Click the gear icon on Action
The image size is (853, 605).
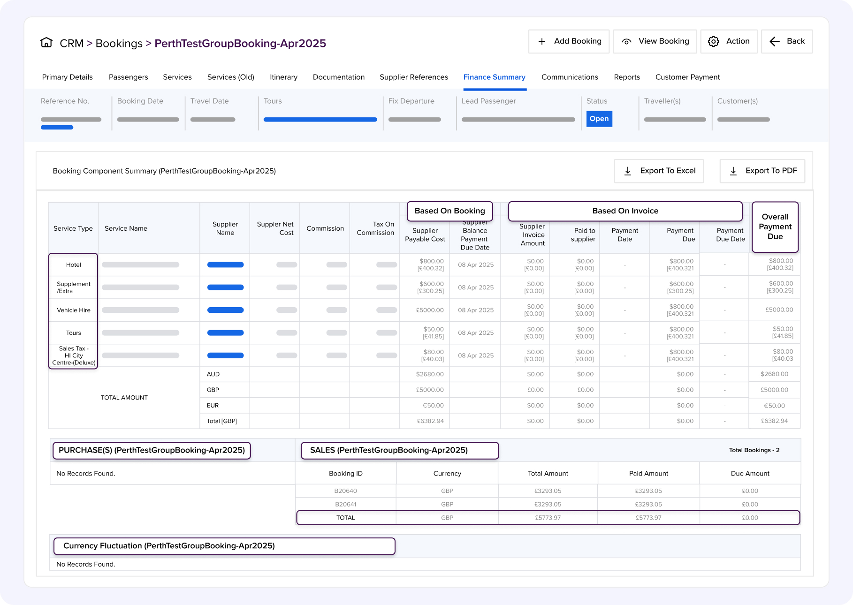pos(714,42)
